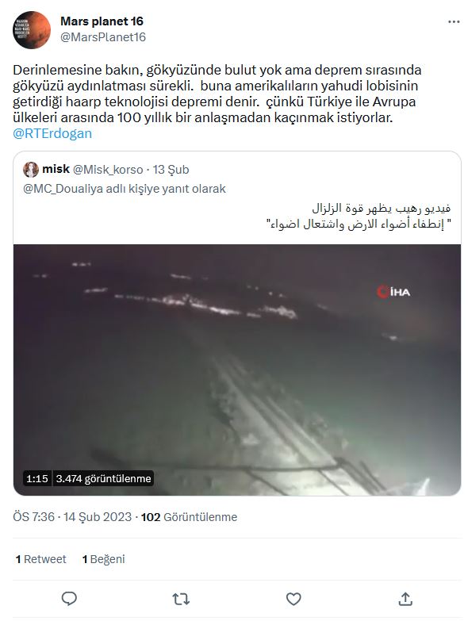
Task: Open Mars planet 16 profile avatar
Action: pos(32,30)
